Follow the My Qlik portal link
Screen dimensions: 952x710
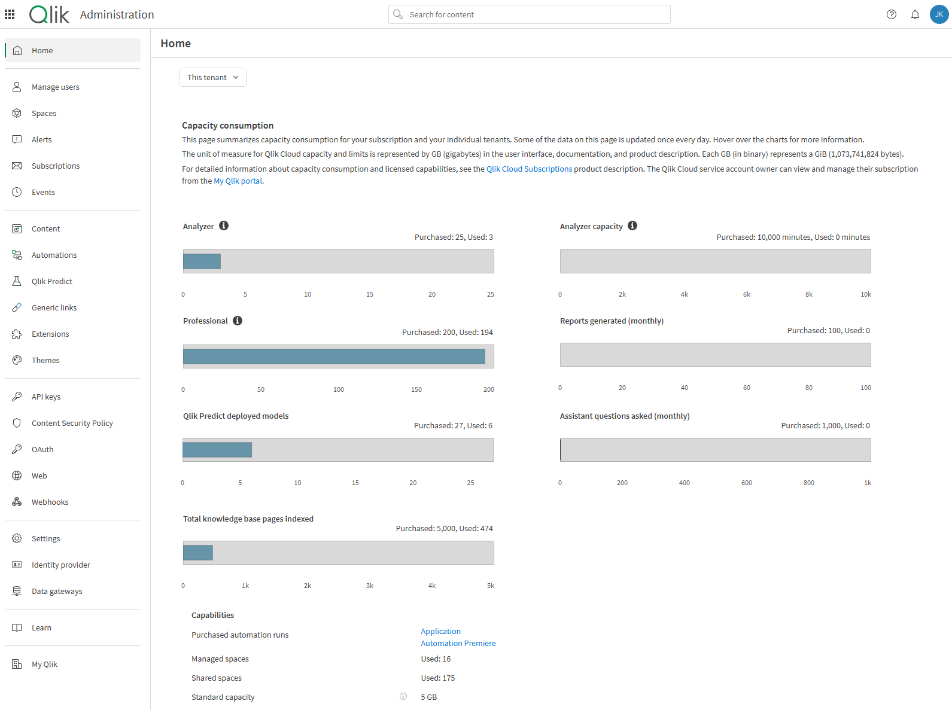click(x=238, y=181)
